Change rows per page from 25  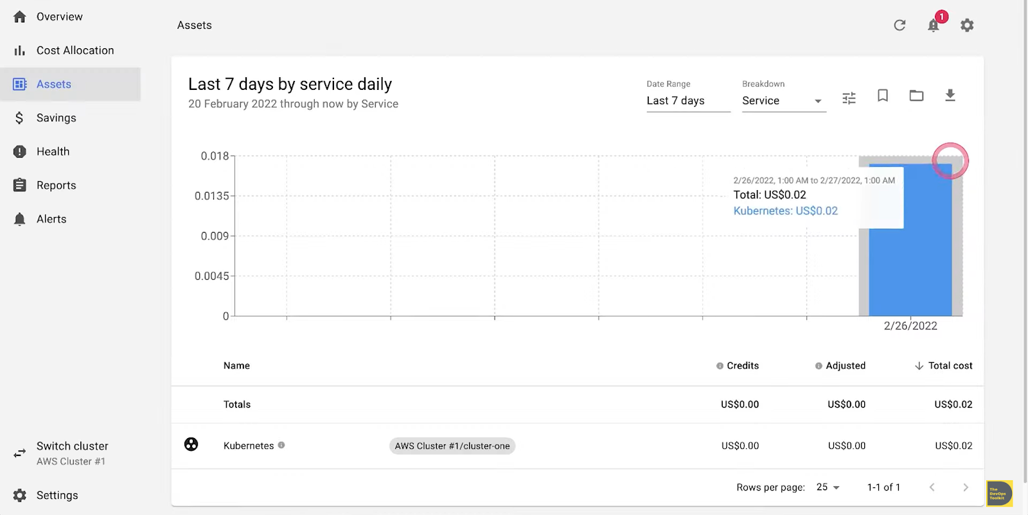pyautogui.click(x=828, y=487)
